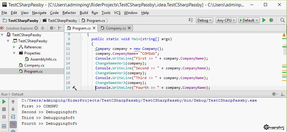
Task: Open the Default run configuration dropdown
Action: pyautogui.click(x=249, y=20)
